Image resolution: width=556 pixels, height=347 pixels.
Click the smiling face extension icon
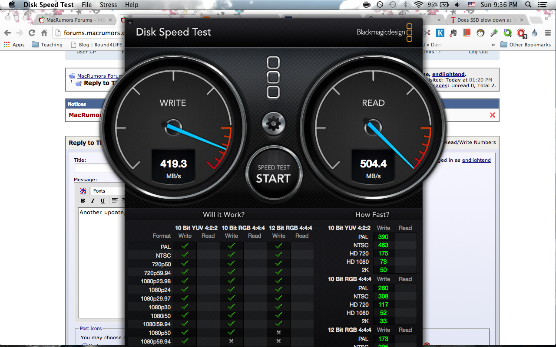click(x=480, y=33)
